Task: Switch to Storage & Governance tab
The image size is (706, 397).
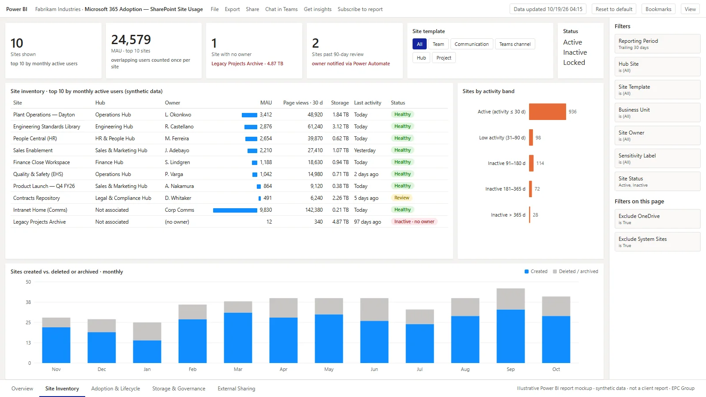Action: [179, 389]
